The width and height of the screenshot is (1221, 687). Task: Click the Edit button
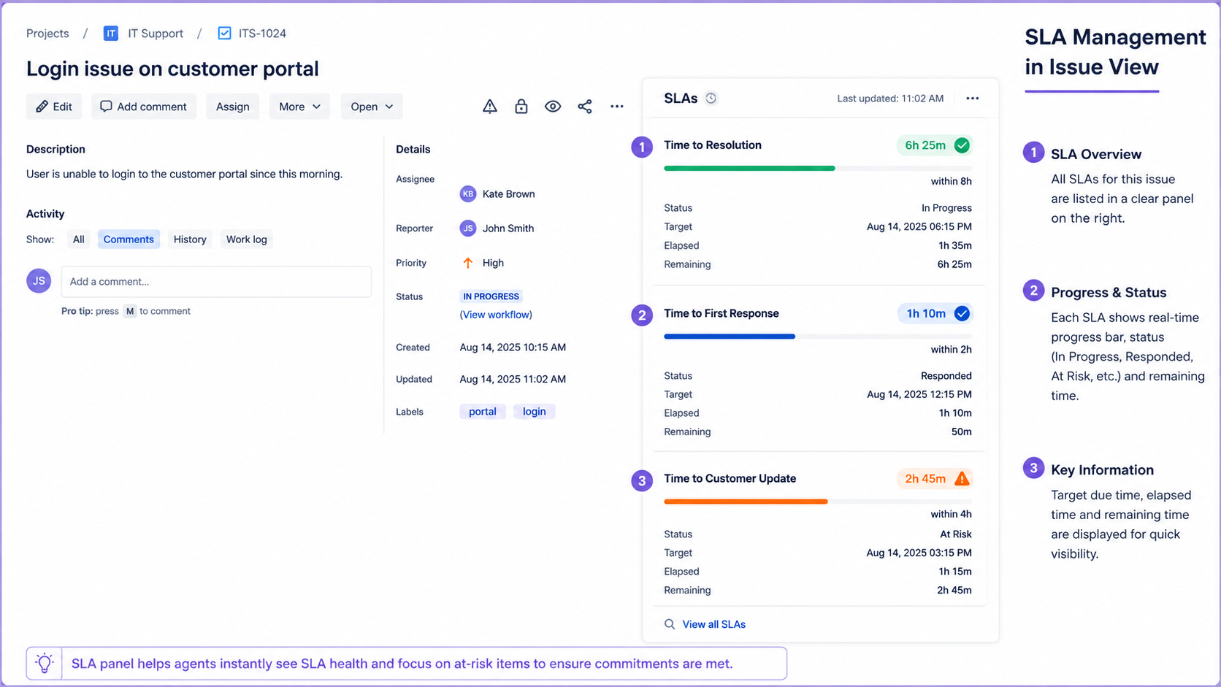(54, 107)
